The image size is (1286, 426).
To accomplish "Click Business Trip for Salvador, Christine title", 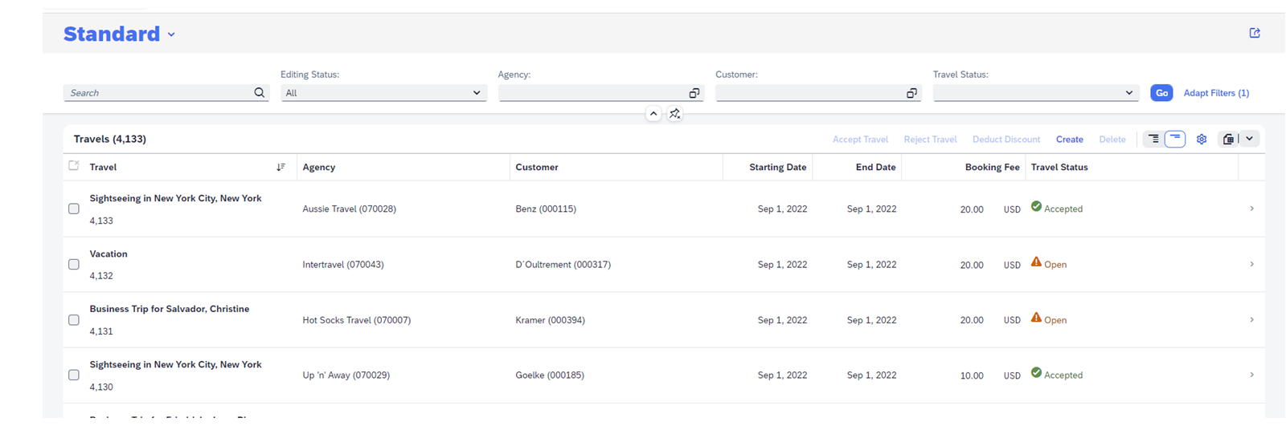I will (x=170, y=309).
